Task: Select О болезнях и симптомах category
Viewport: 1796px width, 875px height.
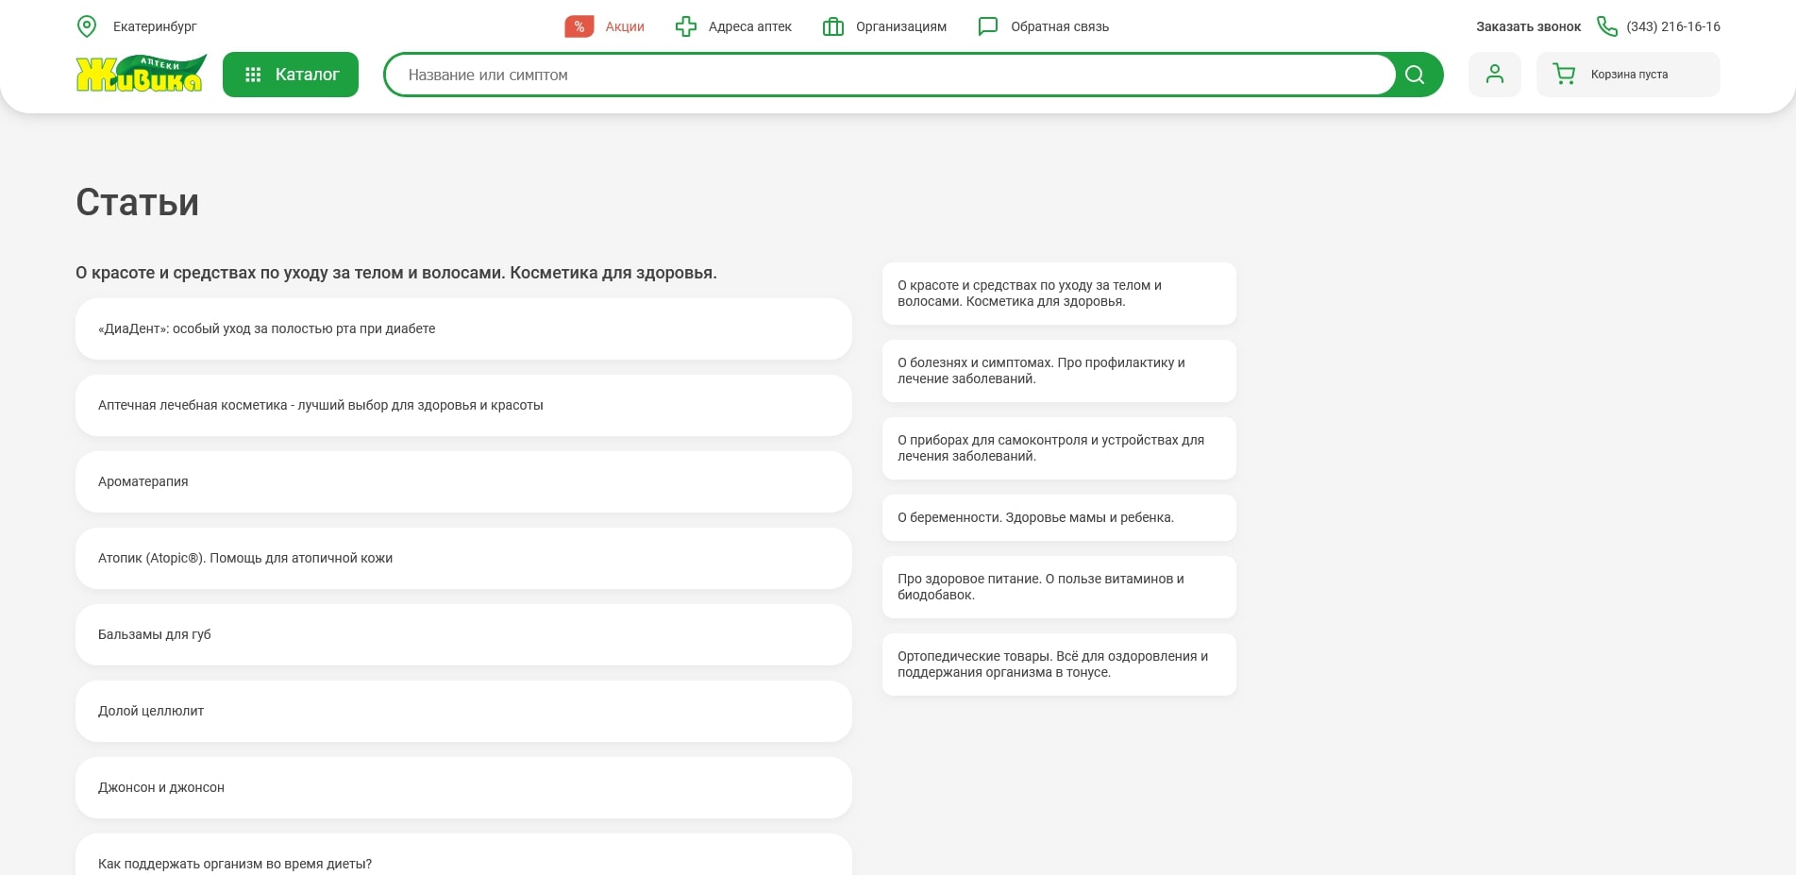Action: tap(1058, 371)
